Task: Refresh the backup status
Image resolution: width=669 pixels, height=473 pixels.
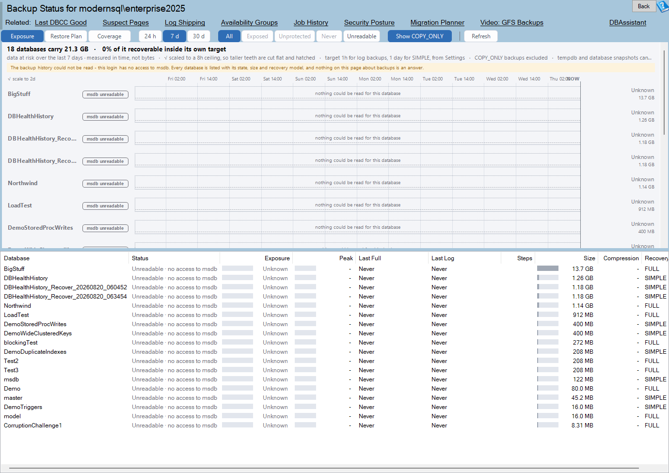Action: click(x=481, y=36)
